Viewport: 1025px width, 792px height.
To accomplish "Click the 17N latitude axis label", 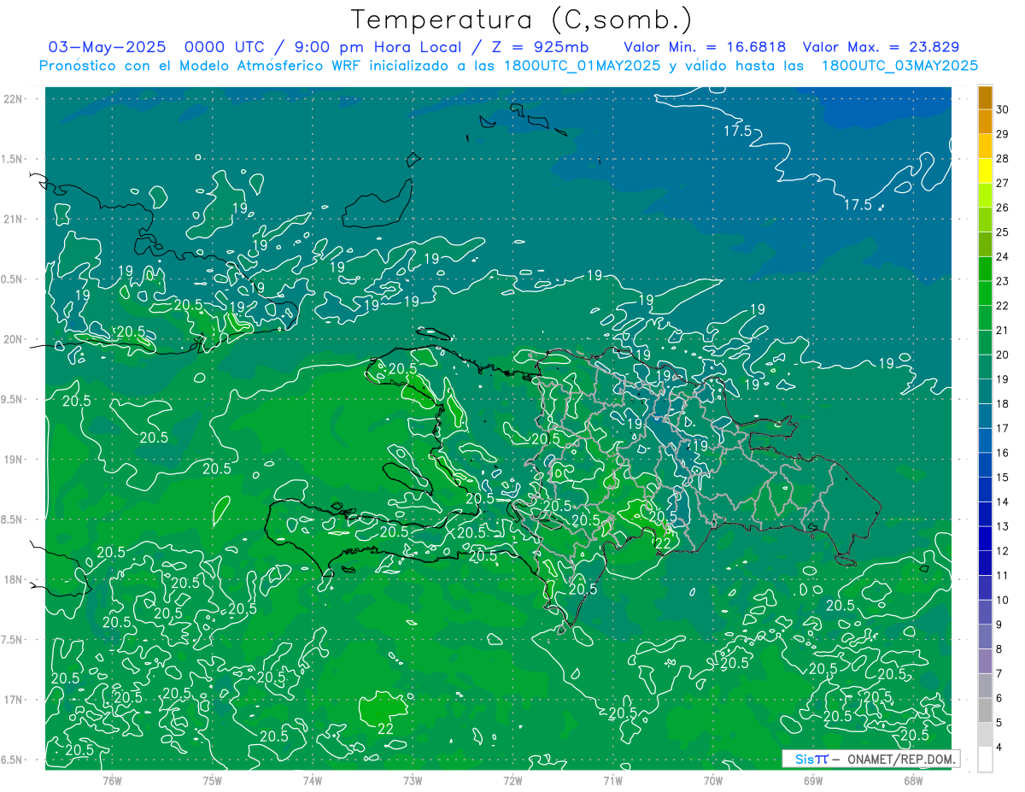I will 13,700.
